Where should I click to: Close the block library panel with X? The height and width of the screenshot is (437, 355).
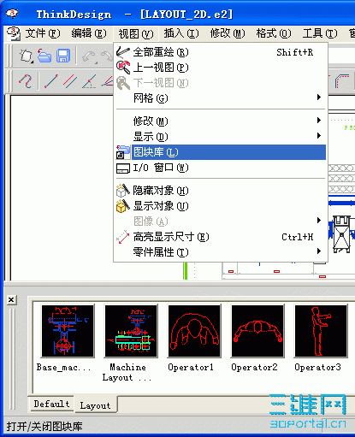point(11,299)
